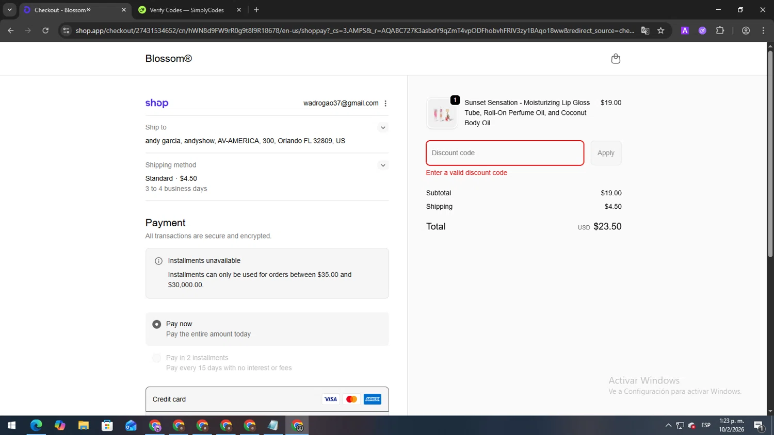The width and height of the screenshot is (774, 435).
Task: Open a new browser tab
Action: click(256, 10)
